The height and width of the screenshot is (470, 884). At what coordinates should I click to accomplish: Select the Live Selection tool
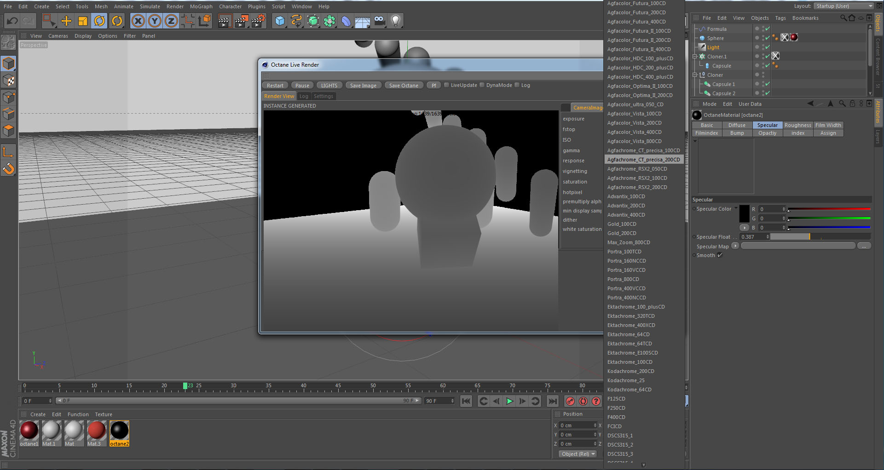click(49, 21)
